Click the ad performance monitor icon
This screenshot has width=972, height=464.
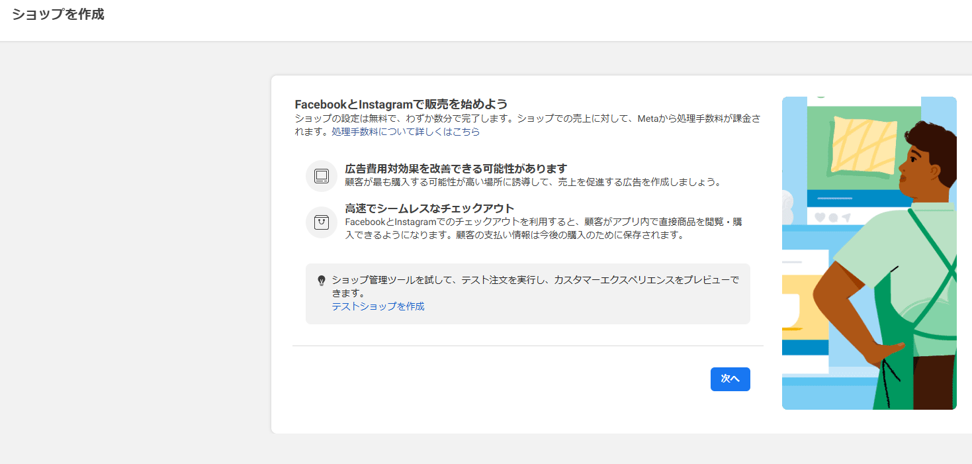(x=322, y=176)
